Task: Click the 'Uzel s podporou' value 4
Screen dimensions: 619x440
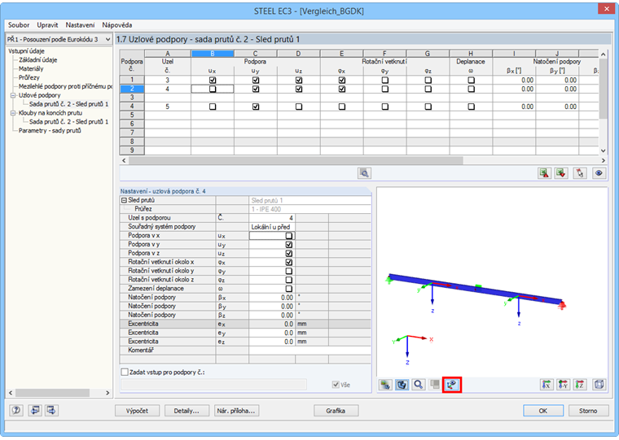Action: [271, 218]
